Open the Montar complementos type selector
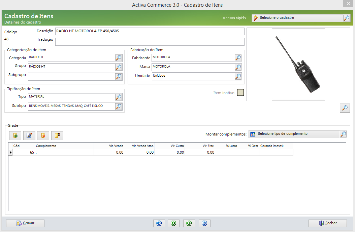 pos(343,134)
